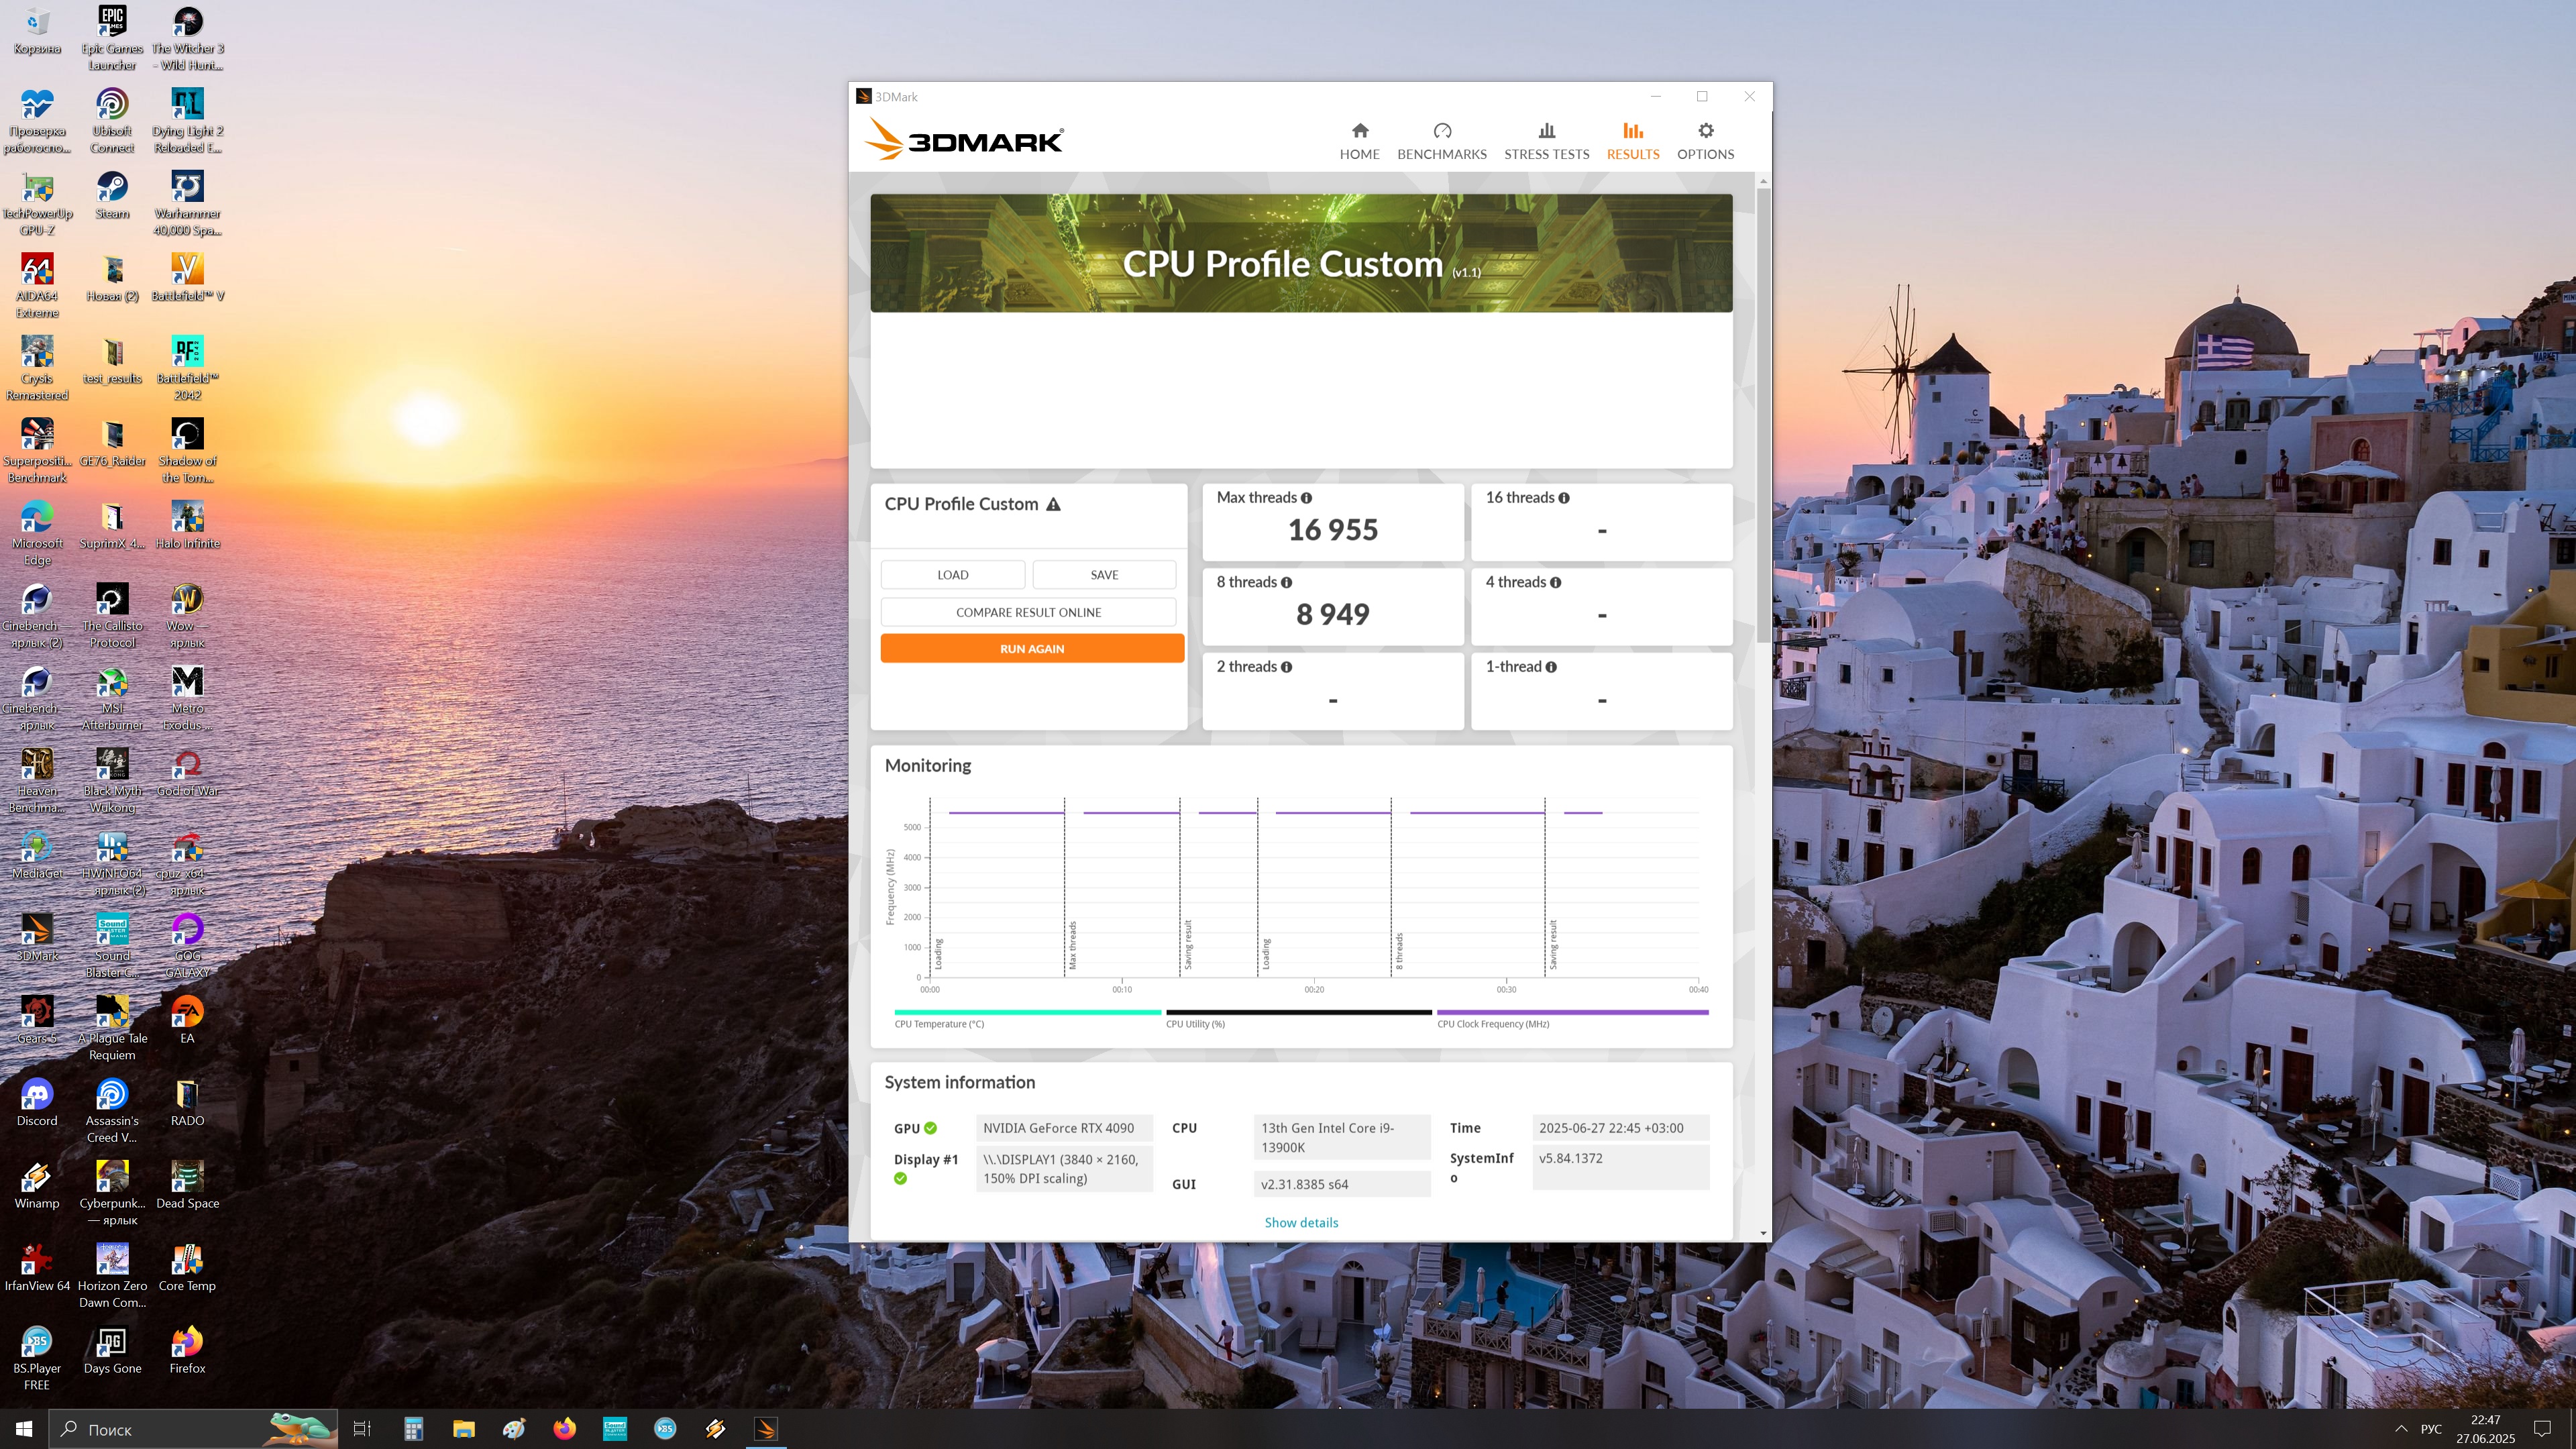Expand system info via Show details
The height and width of the screenshot is (1449, 2576).
pos(1301,1222)
